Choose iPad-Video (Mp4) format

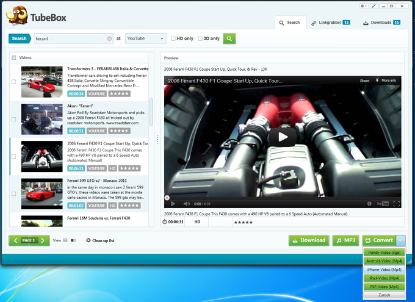[x=384, y=278]
